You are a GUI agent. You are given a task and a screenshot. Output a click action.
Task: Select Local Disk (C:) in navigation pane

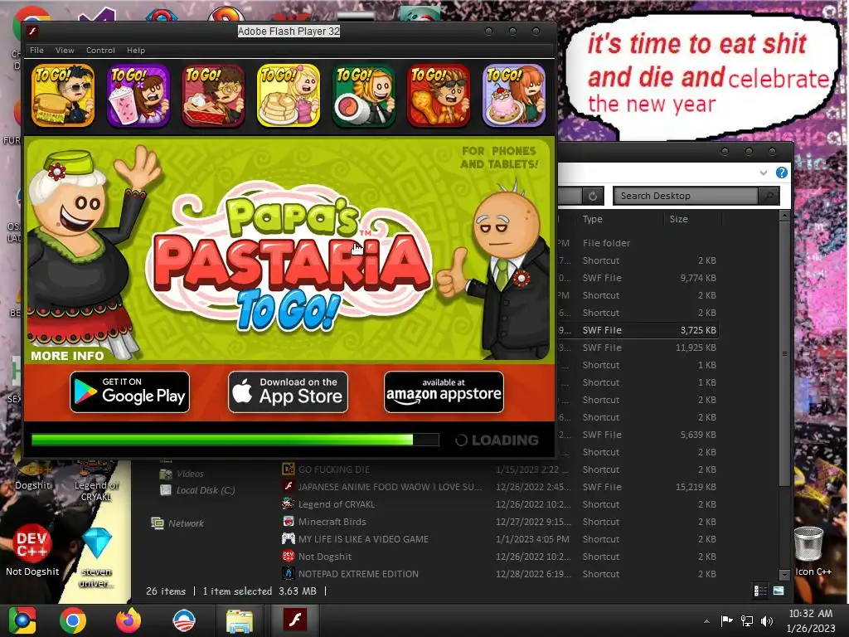click(x=197, y=489)
